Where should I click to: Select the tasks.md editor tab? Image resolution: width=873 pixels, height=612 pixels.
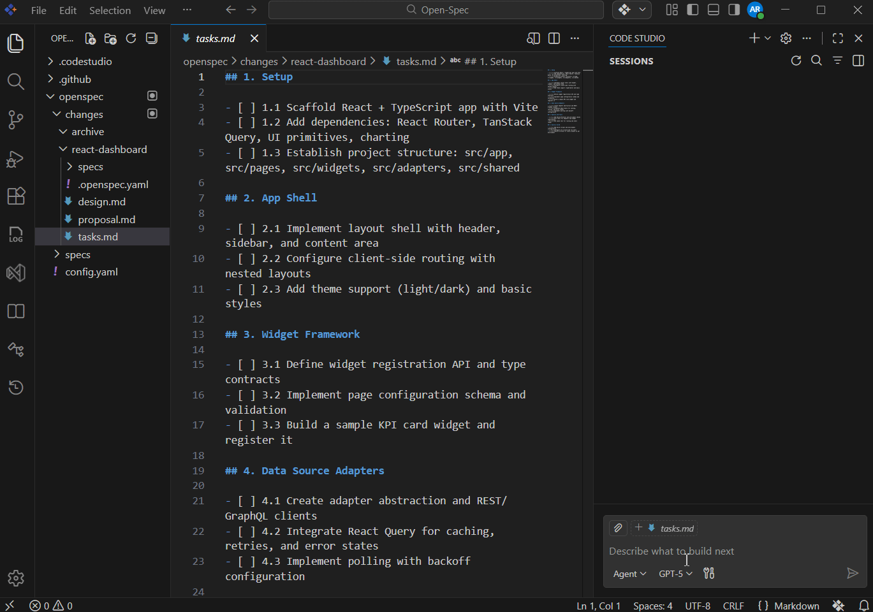click(216, 39)
